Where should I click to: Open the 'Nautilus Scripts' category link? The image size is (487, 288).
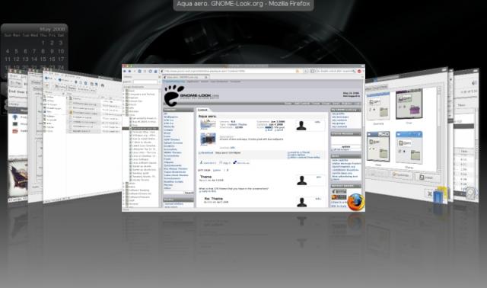[173, 181]
